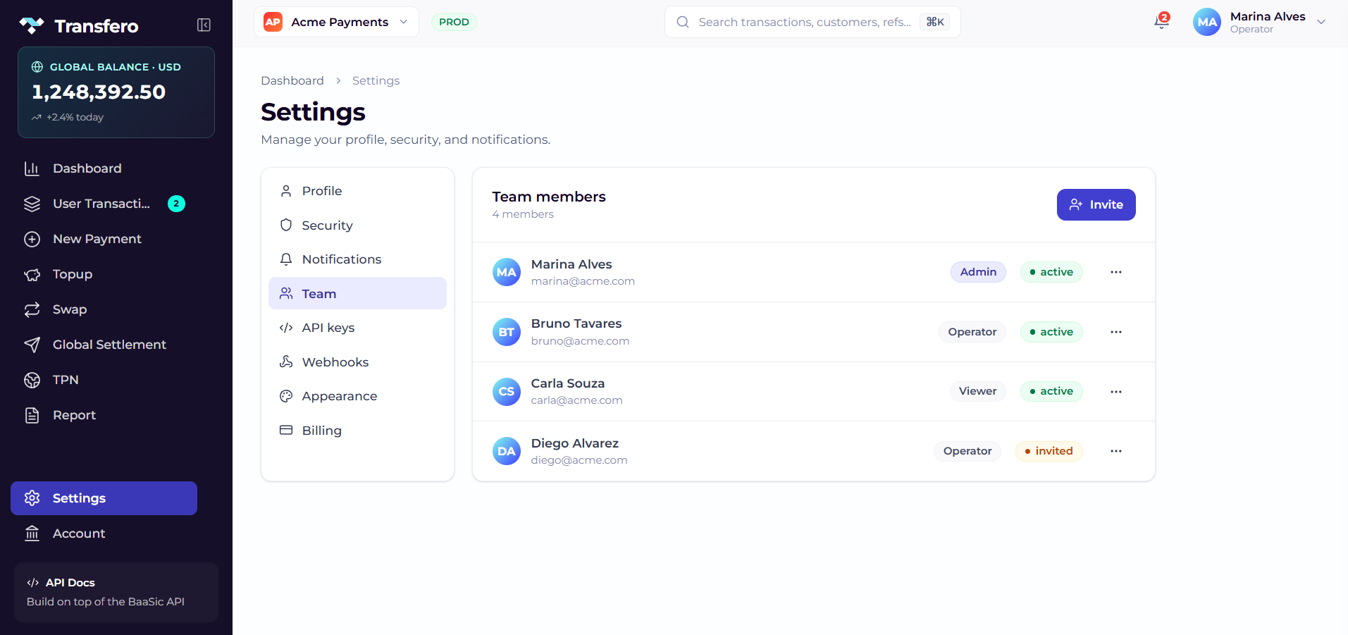Open User Transactions in the sidebar

click(x=104, y=204)
